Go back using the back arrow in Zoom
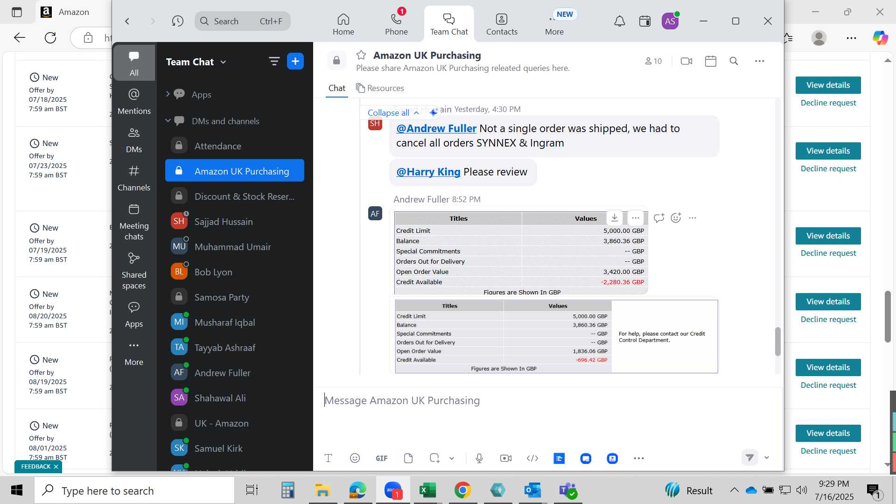 point(127,21)
